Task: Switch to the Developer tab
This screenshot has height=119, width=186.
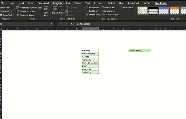Action: (x=99, y=3)
